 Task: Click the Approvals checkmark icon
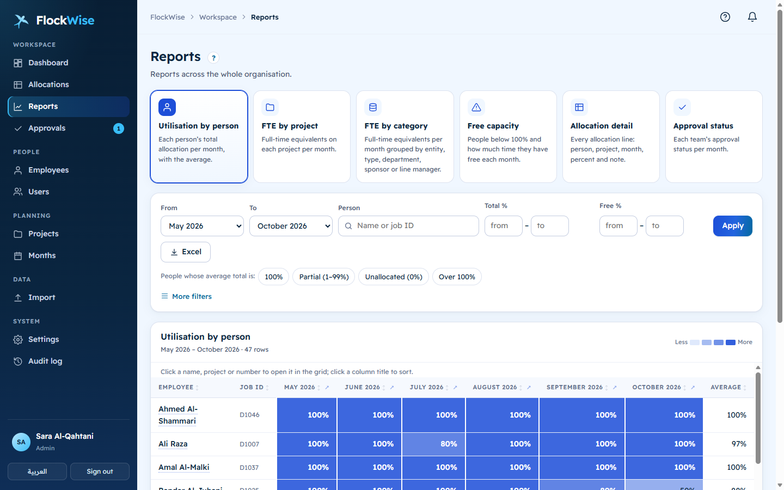(x=18, y=128)
